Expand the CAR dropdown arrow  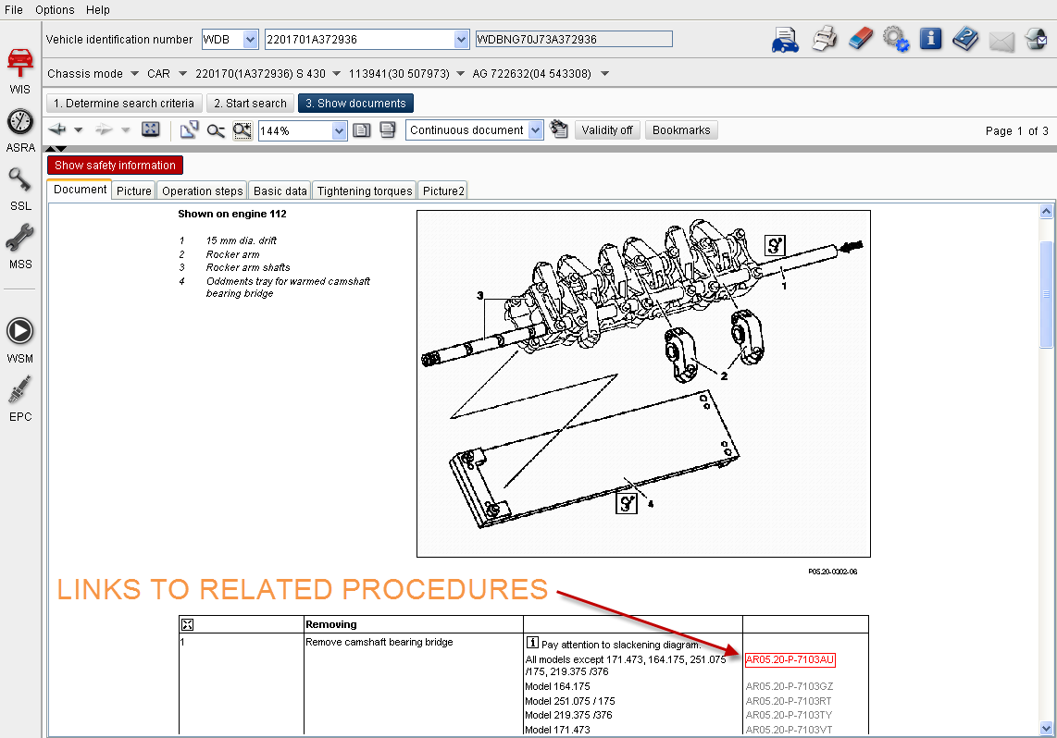[182, 73]
